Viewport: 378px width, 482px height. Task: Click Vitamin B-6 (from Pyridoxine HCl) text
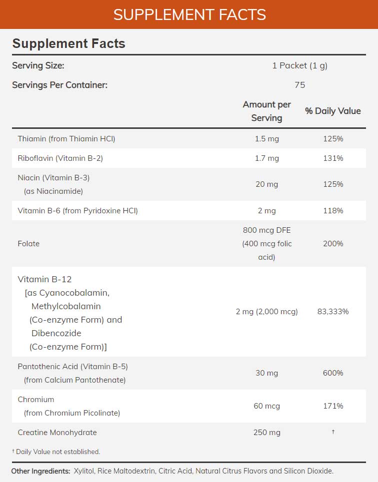[77, 211]
